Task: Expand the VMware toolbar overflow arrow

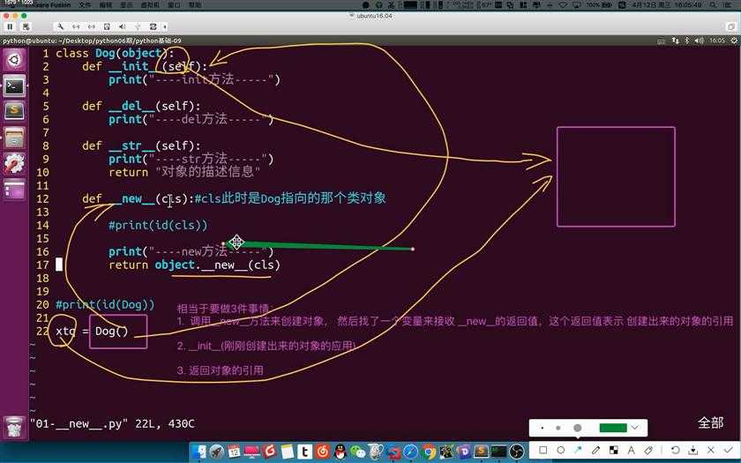Action: tap(164, 26)
